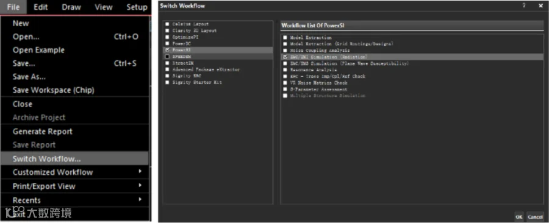
Task: Expand the Recents submenu
Action: pos(74,200)
